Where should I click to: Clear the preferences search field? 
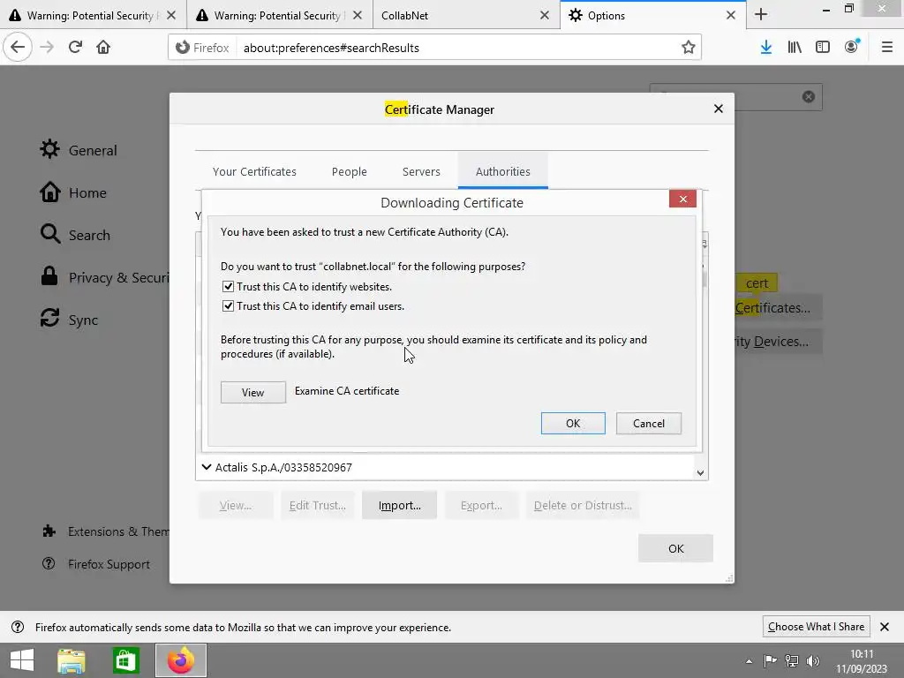click(809, 96)
